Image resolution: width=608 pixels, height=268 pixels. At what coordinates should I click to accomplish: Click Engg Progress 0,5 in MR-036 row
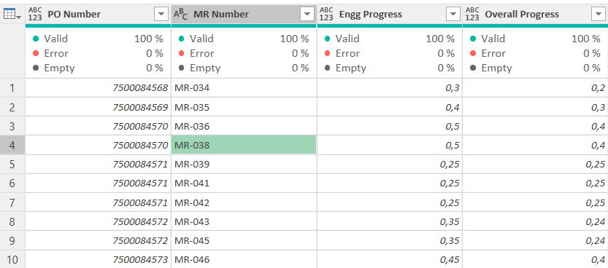click(390, 126)
